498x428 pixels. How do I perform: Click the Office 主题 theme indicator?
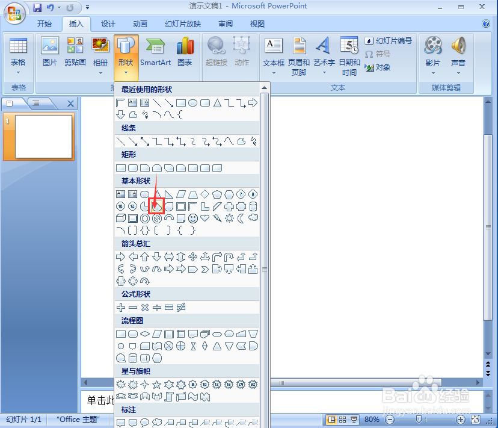pos(78,420)
